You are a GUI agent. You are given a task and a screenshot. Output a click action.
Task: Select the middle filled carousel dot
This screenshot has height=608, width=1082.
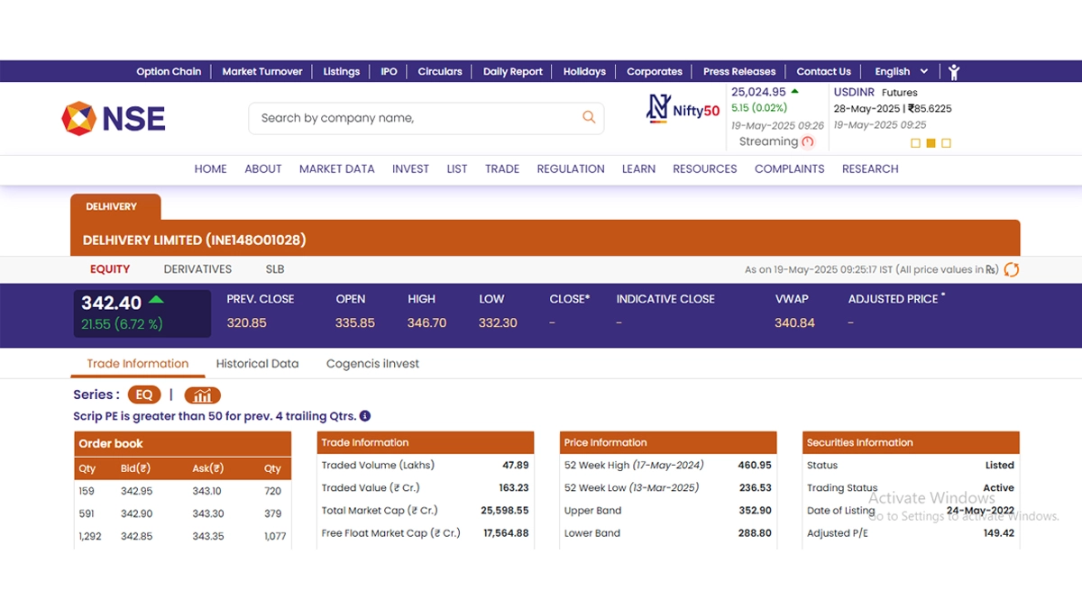(931, 143)
